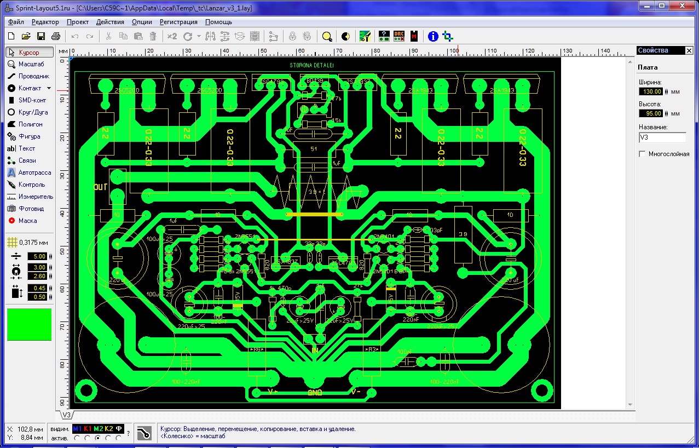The height and width of the screenshot is (448, 699).
Task: Click the track routing mode icon in status bar
Action: [145, 433]
